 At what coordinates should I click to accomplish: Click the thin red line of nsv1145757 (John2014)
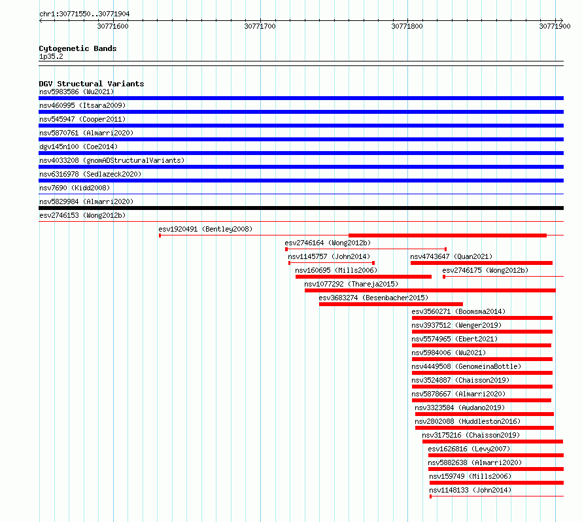332,263
